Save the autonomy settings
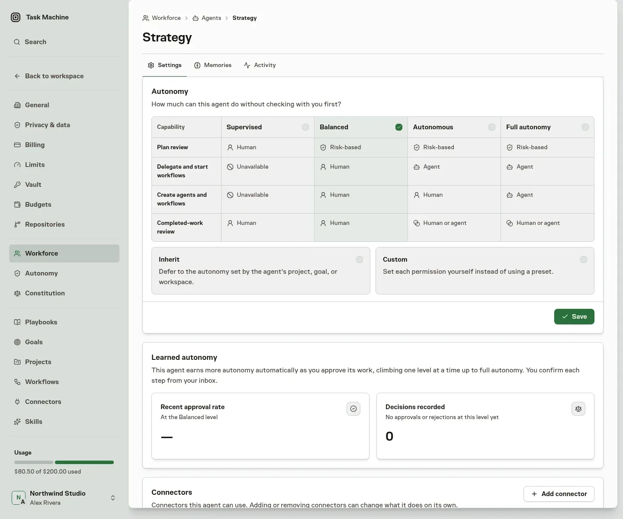 pos(574,317)
